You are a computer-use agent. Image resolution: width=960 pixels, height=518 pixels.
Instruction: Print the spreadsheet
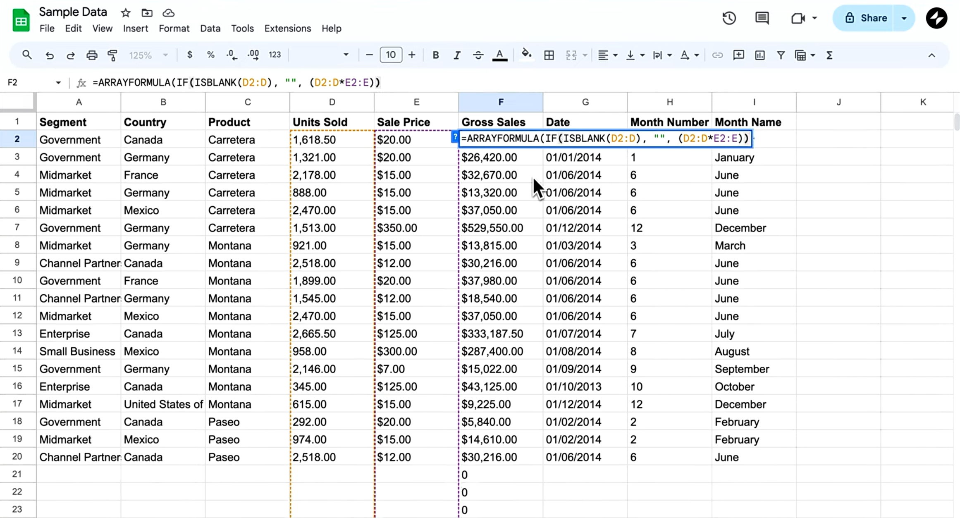click(92, 55)
